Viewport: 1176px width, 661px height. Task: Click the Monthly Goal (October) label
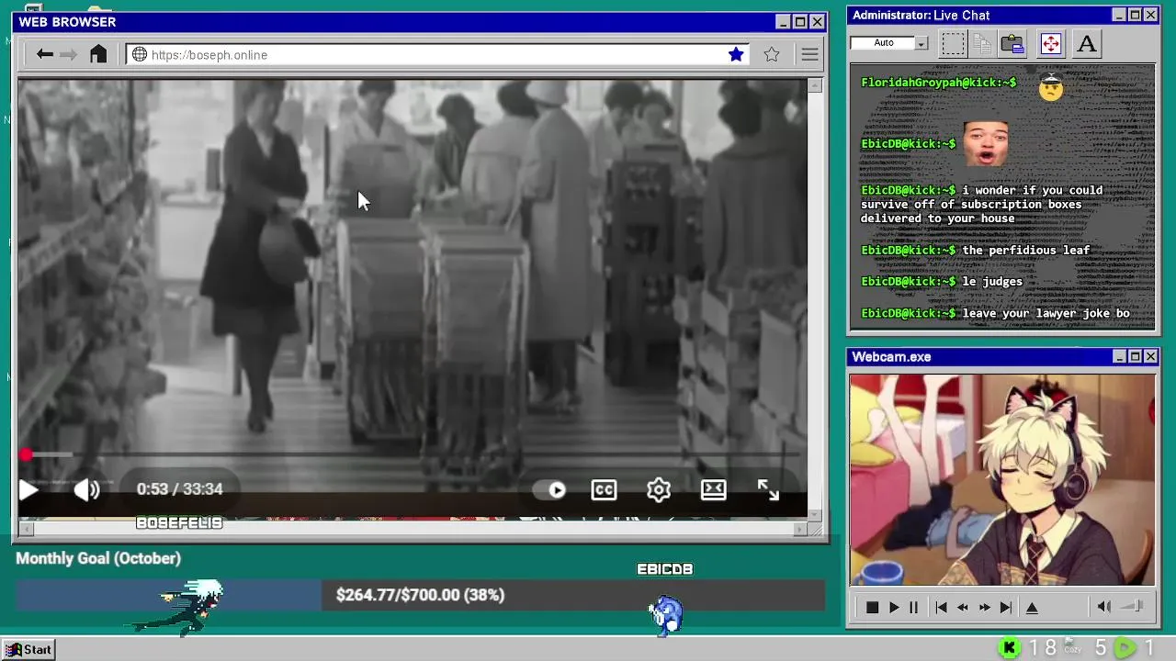coord(98,558)
